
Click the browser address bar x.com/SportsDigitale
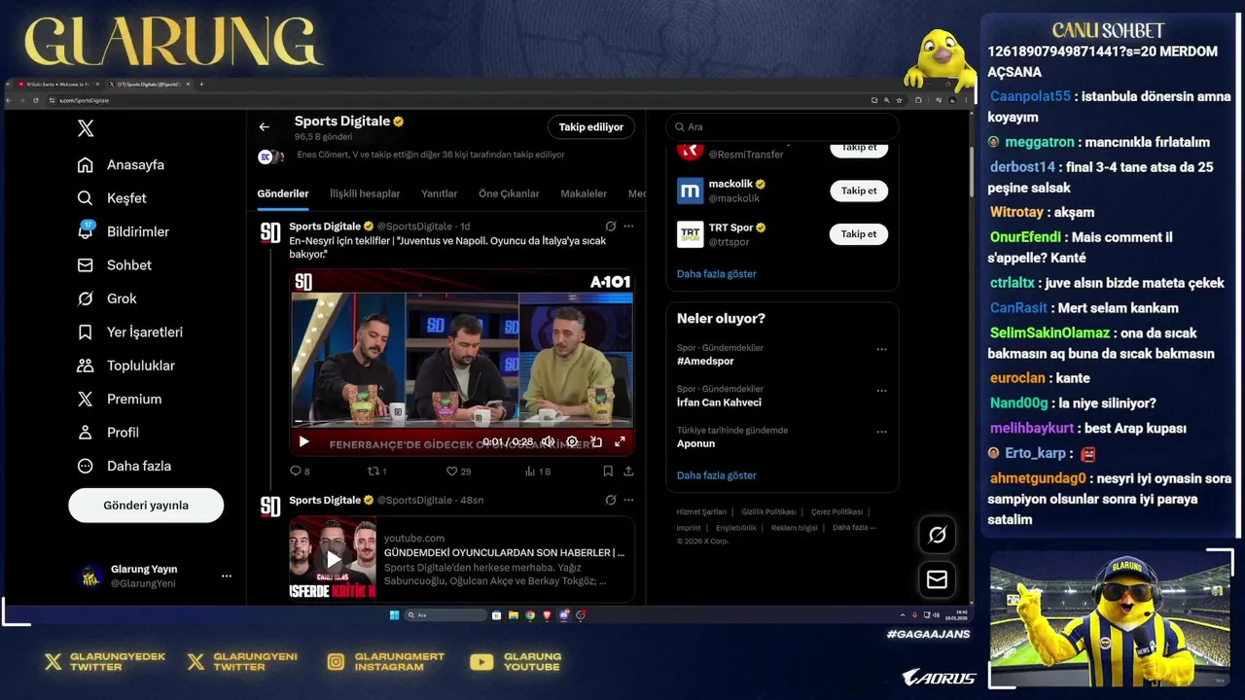85,100
